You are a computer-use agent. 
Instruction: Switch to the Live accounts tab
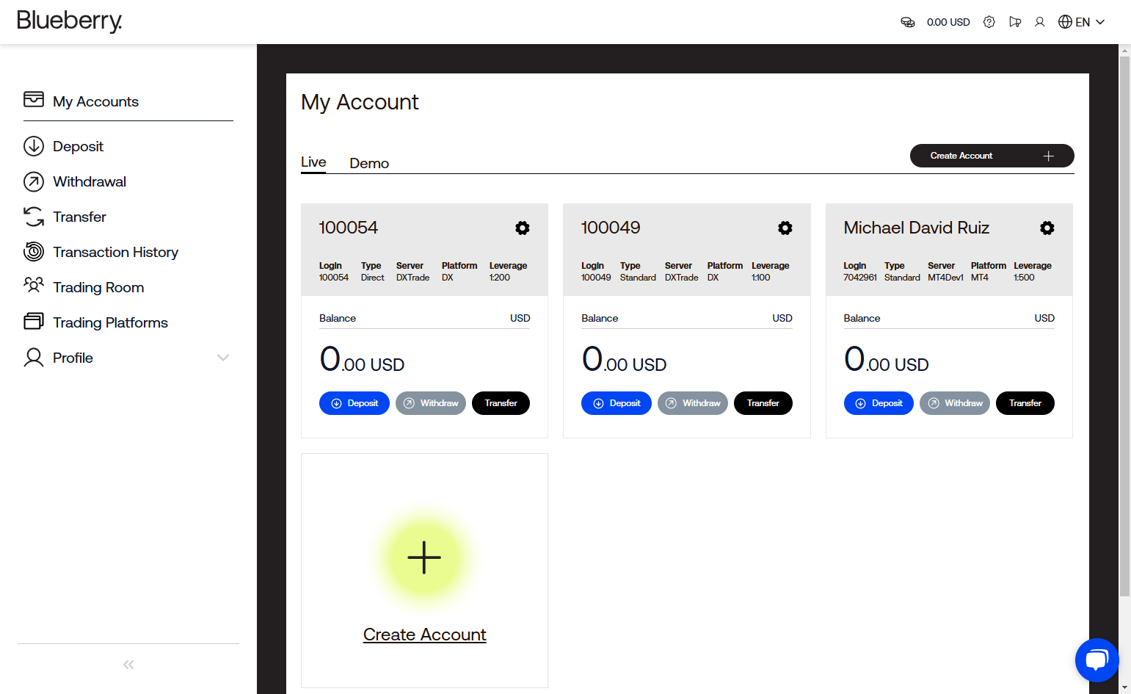click(x=313, y=162)
